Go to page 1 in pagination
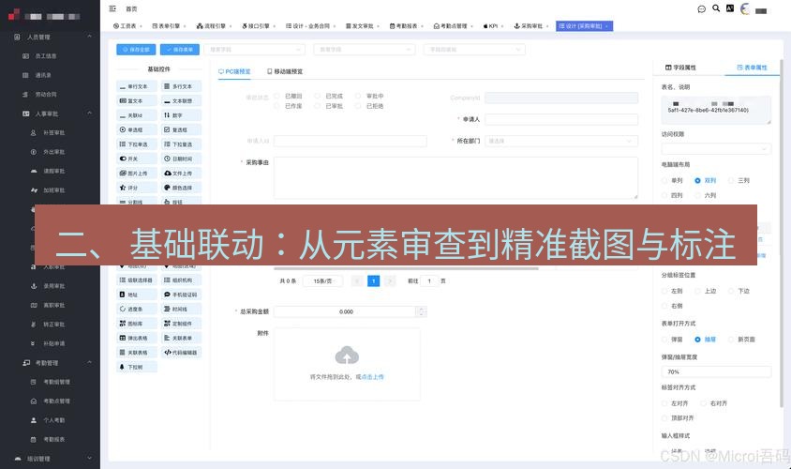The height and width of the screenshot is (469, 791). (373, 281)
